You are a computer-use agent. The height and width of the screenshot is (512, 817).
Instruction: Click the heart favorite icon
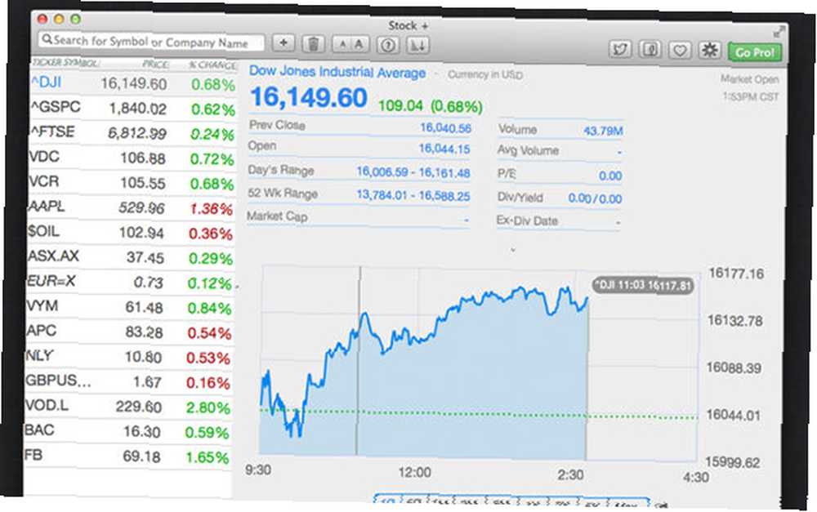pyautogui.click(x=680, y=51)
